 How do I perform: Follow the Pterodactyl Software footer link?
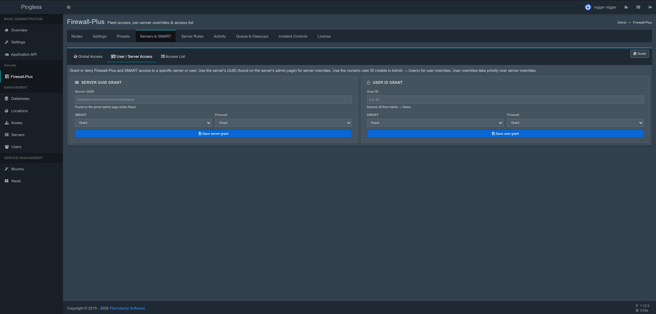click(x=127, y=308)
